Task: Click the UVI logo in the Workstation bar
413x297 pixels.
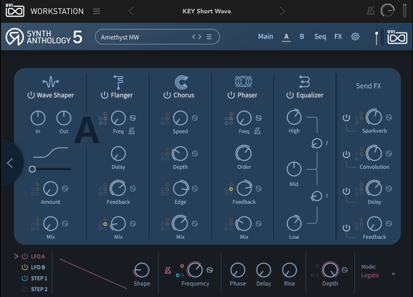Action: pyautogui.click(x=15, y=11)
